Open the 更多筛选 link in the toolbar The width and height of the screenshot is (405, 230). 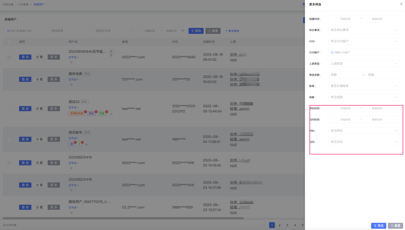[x=232, y=31]
